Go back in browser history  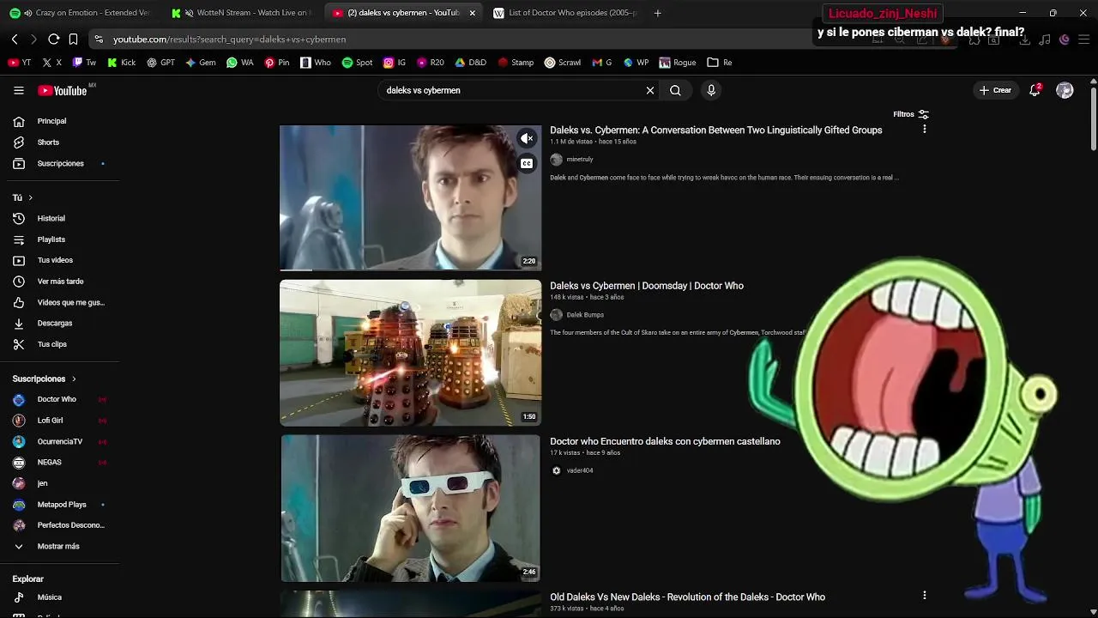(15, 39)
